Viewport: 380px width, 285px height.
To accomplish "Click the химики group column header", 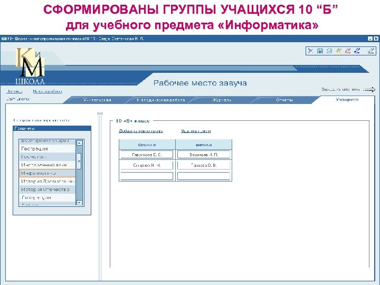I will click(204, 145).
